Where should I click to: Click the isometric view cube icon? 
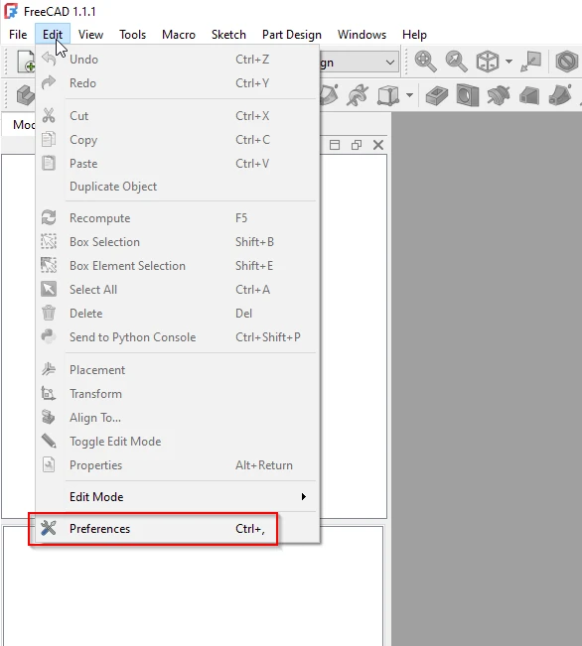point(487,62)
